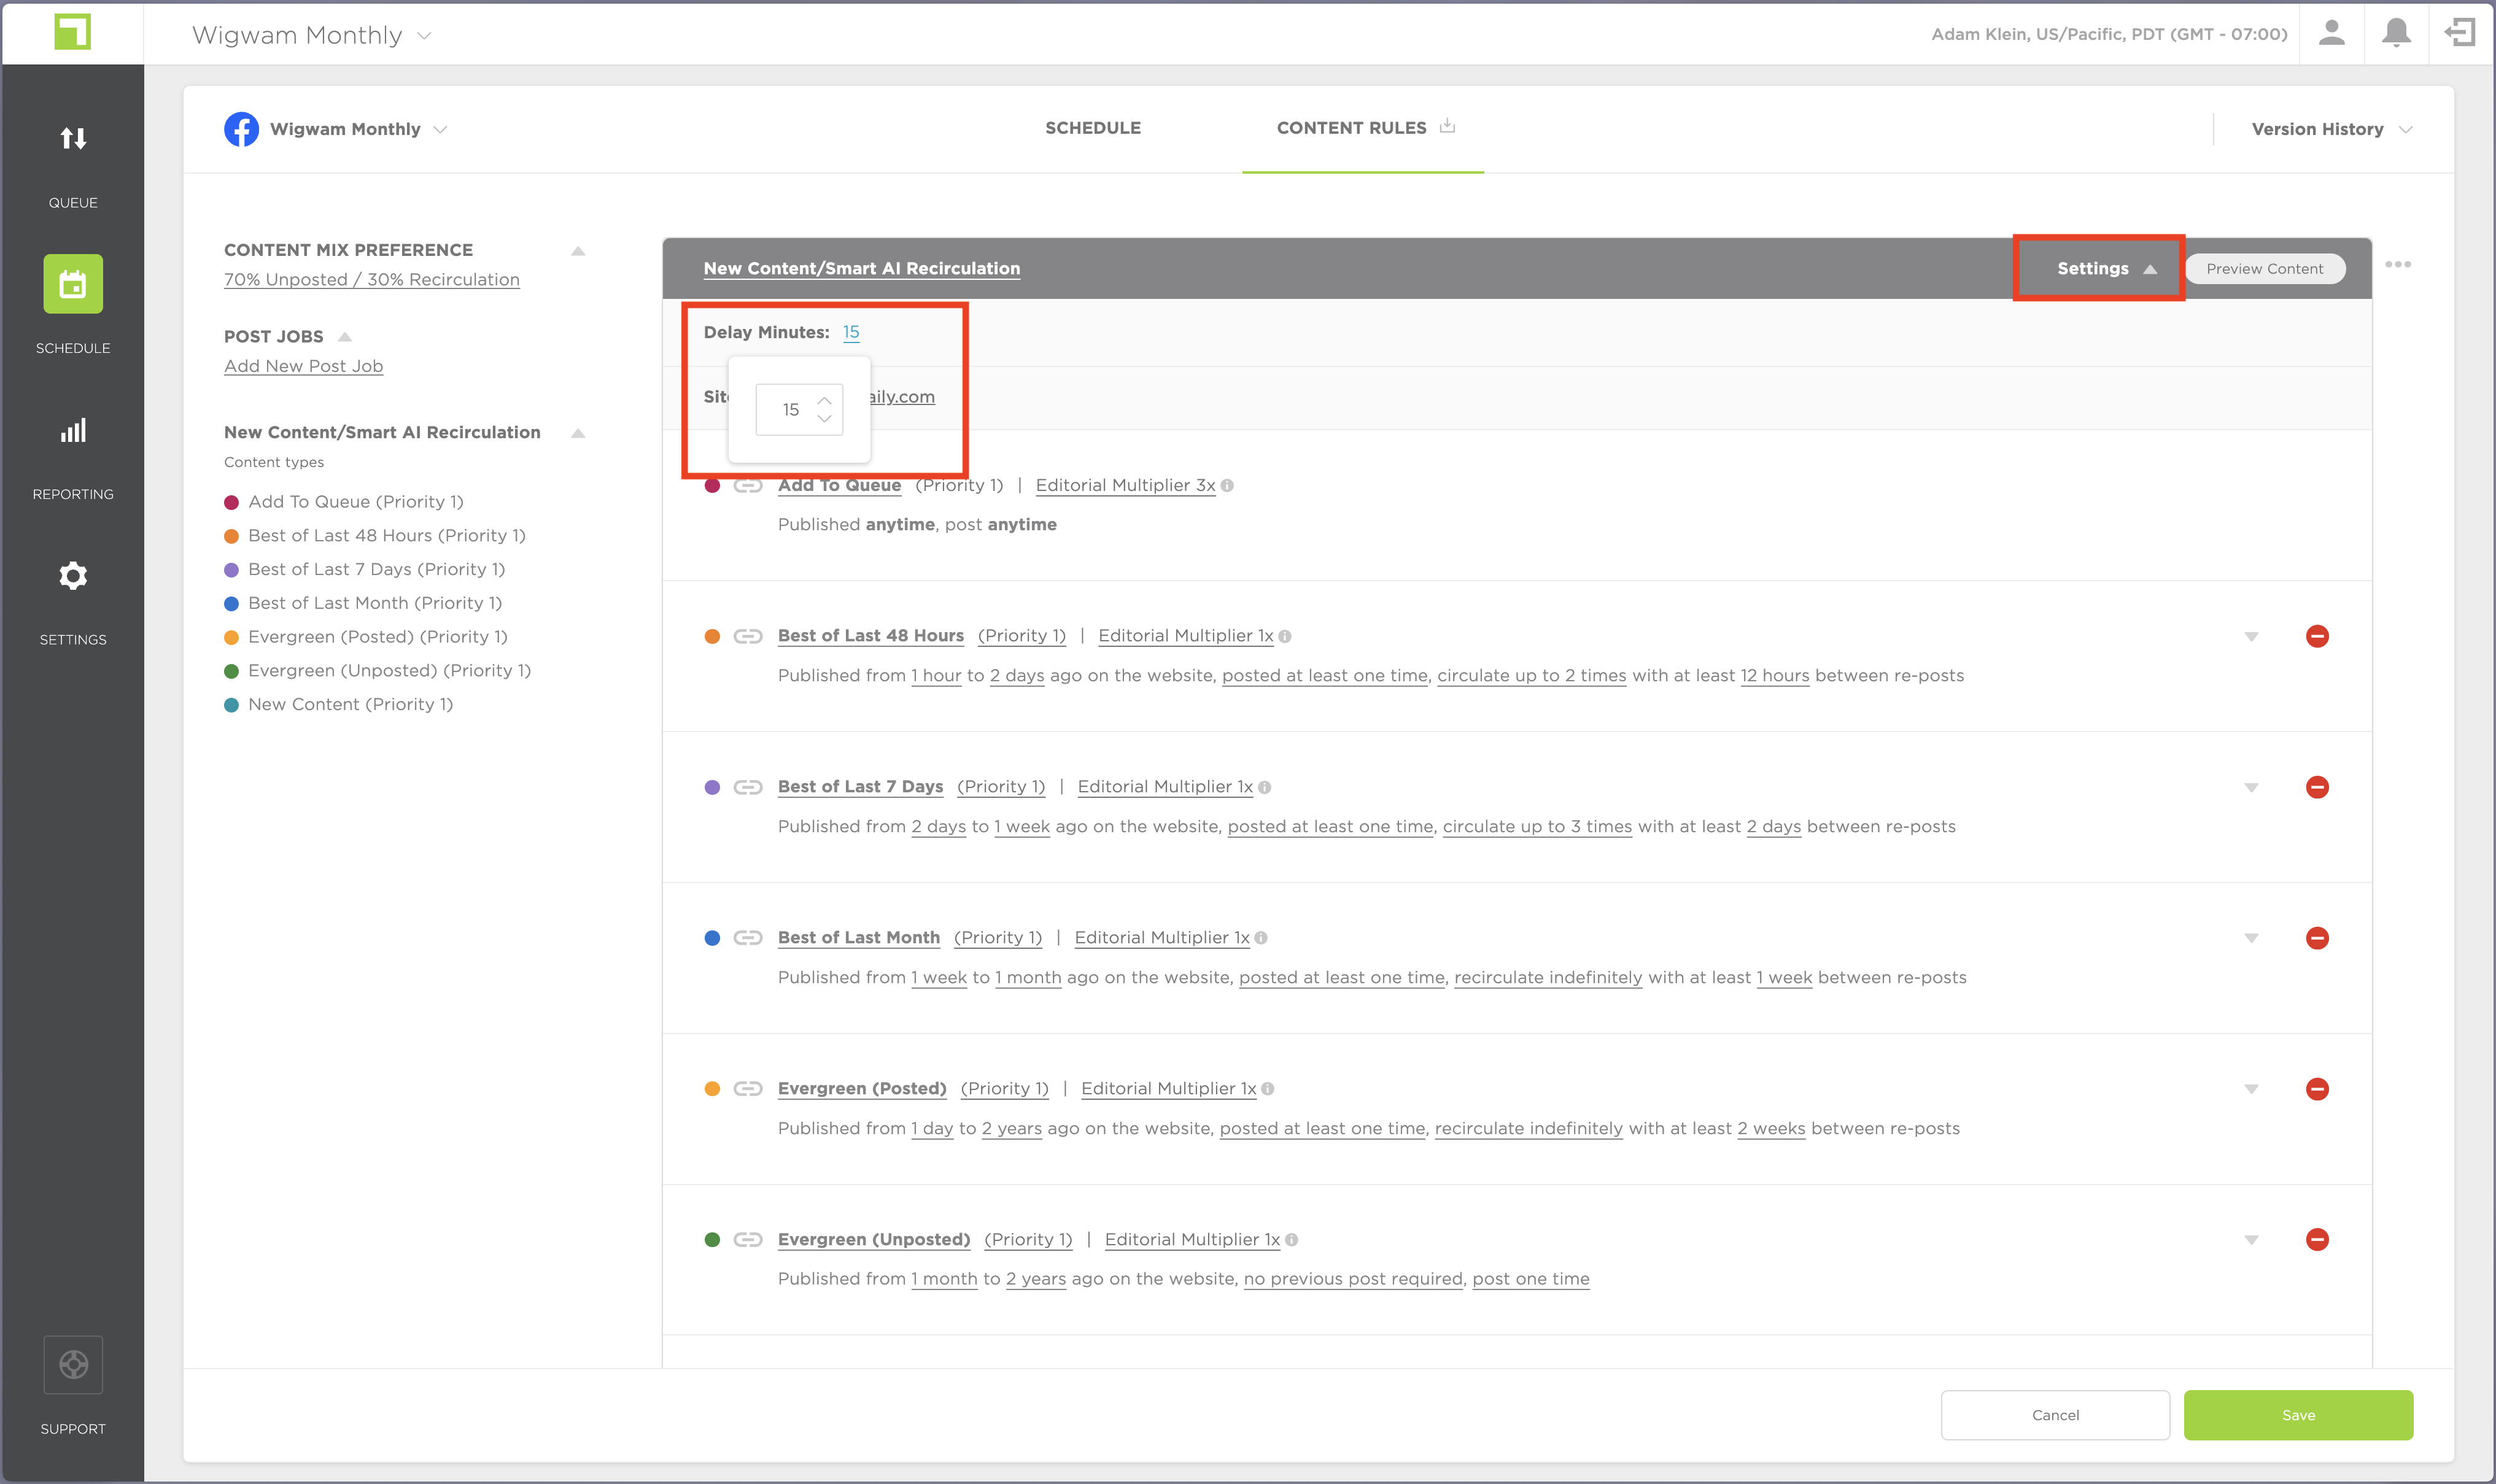The height and width of the screenshot is (1484, 2496).
Task: Open the Support lifebuoy icon
Action: pyautogui.click(x=73, y=1364)
